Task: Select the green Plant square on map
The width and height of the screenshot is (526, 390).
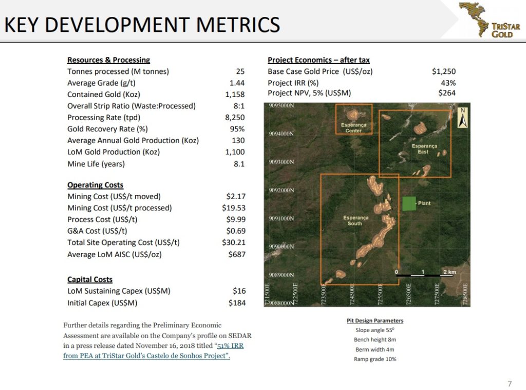Action: 409,203
